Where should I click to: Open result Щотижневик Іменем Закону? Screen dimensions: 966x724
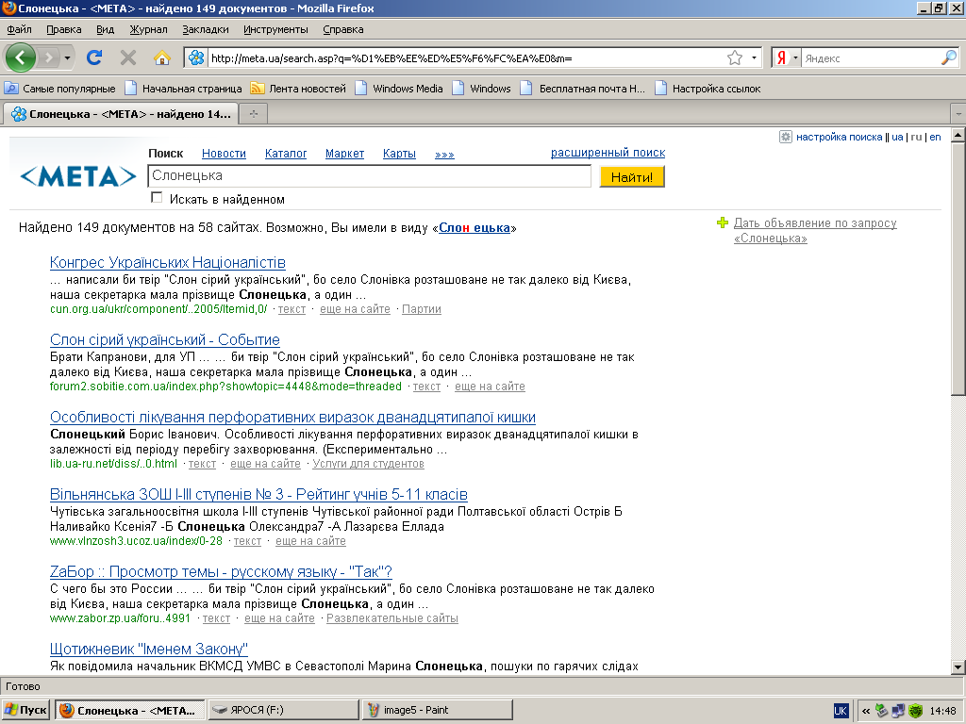click(149, 649)
